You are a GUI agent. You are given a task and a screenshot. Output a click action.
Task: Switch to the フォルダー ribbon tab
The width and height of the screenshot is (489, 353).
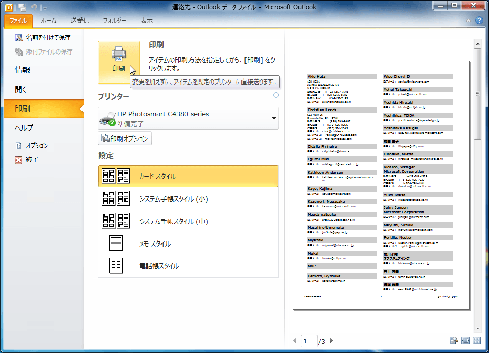pos(115,21)
